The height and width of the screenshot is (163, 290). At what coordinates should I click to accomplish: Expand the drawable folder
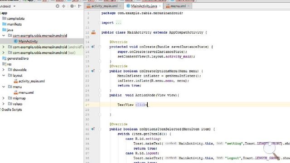click(x=4, y=70)
